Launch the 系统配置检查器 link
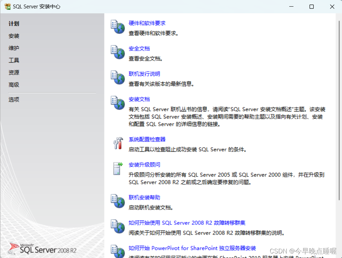This screenshot has height=258, width=342. tap(147, 139)
